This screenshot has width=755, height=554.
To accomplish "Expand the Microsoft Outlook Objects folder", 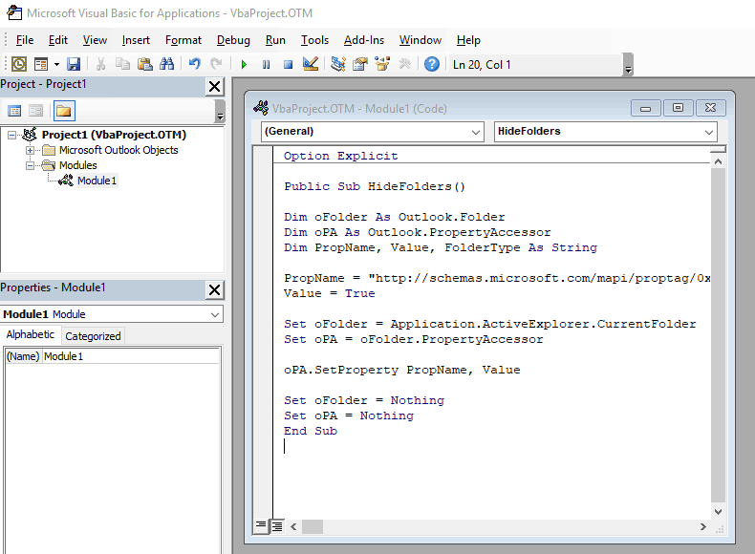I will point(30,150).
